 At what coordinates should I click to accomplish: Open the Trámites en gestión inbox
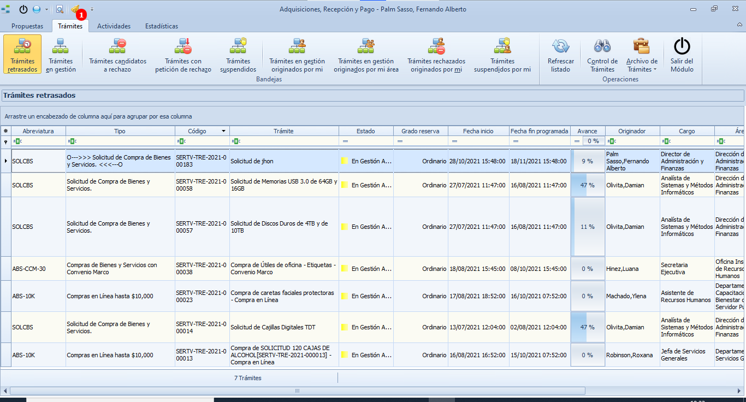tap(61, 54)
